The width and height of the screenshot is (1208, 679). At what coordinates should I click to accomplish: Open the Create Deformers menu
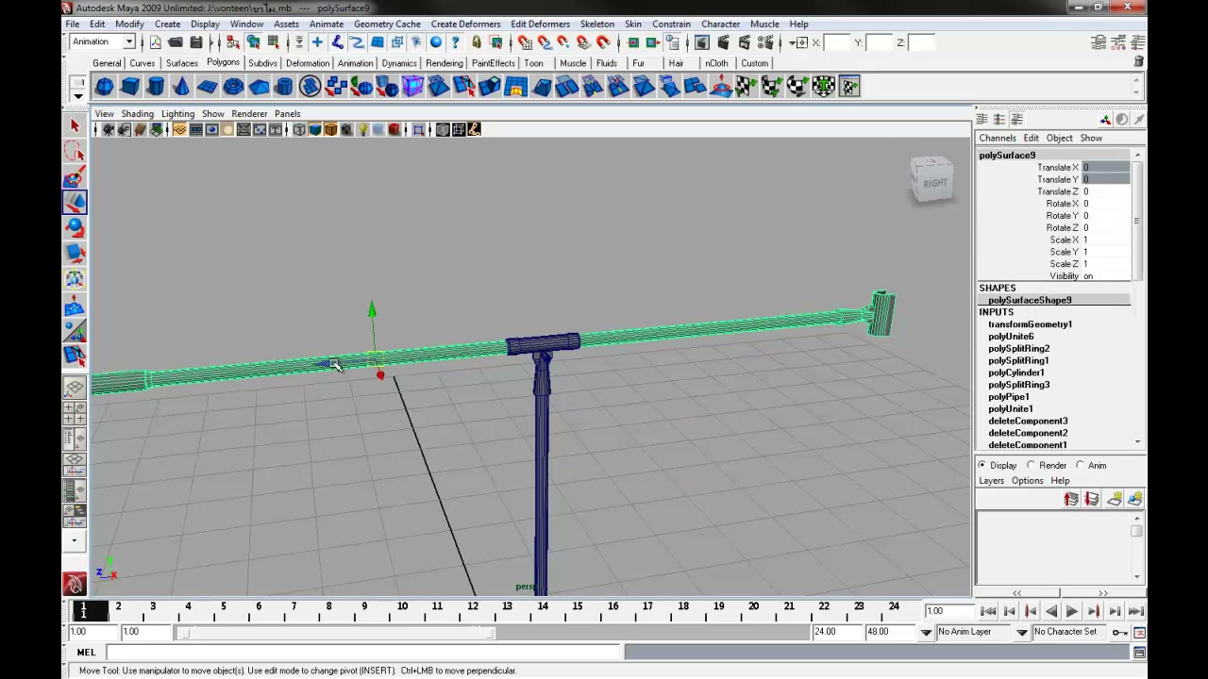(465, 24)
